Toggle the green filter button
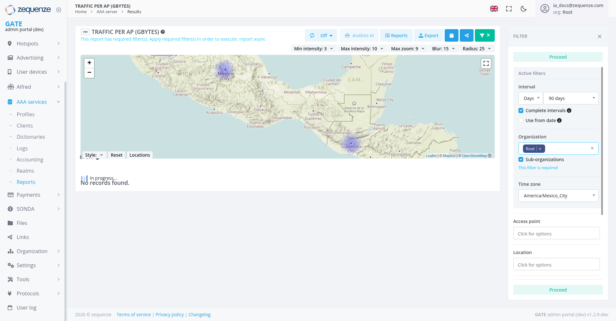Image resolution: width=616 pixels, height=321 pixels. [485, 36]
